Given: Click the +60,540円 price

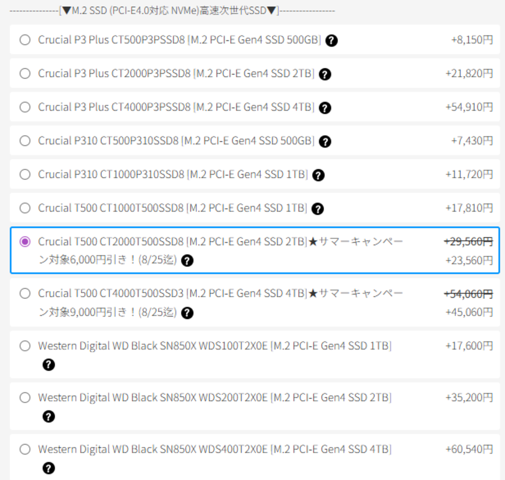Looking at the screenshot, I should [x=469, y=449].
